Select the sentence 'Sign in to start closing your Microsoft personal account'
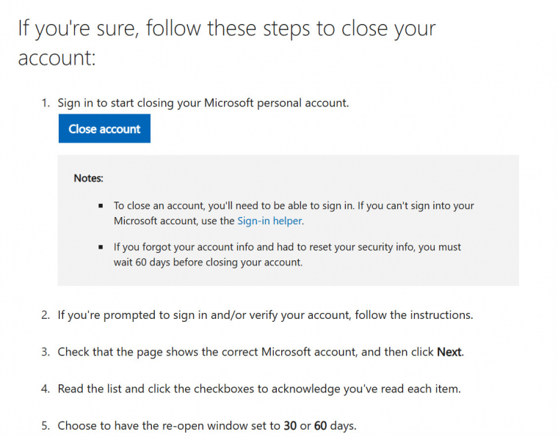 (x=203, y=103)
